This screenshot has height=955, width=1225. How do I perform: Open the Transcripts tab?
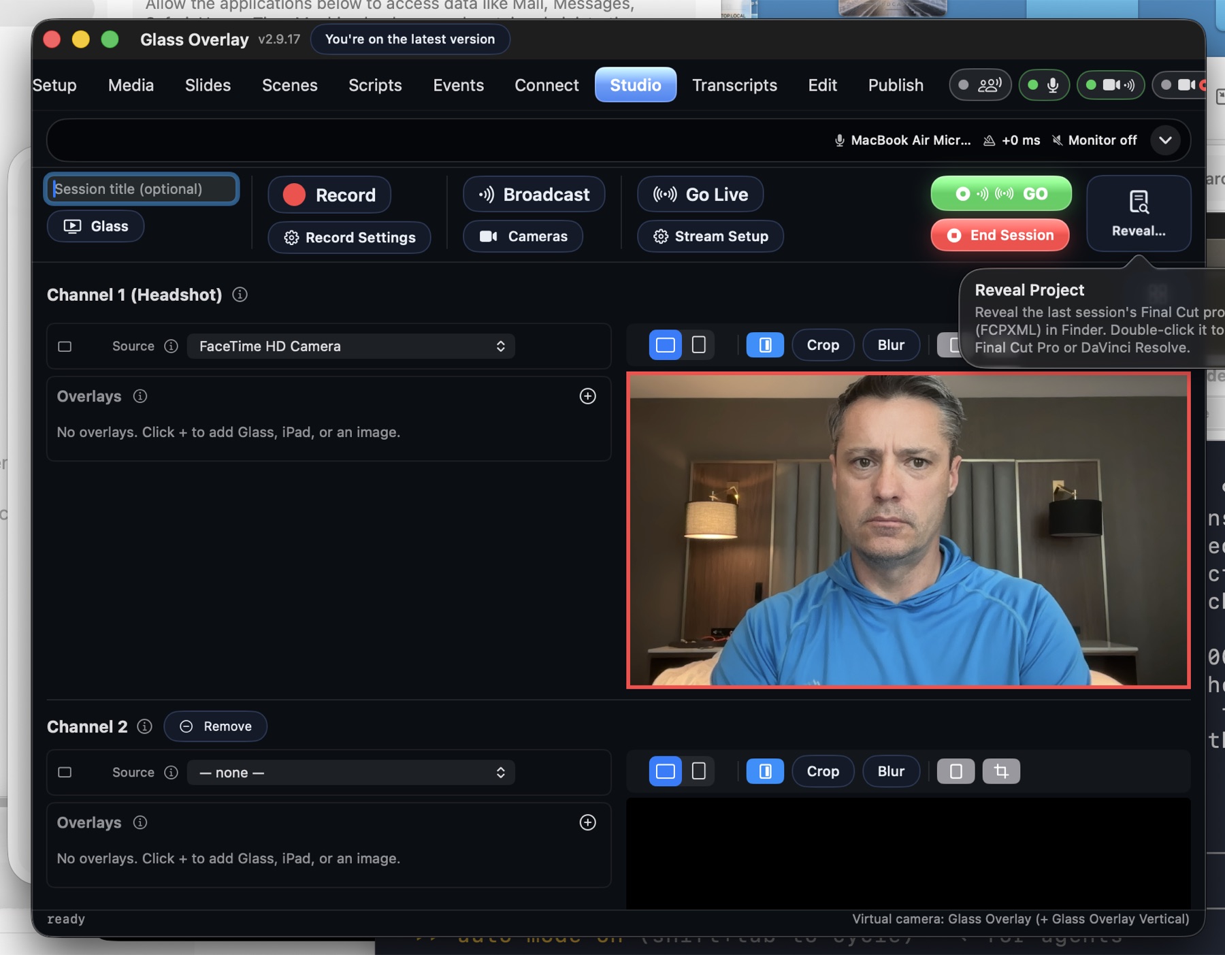click(x=734, y=85)
